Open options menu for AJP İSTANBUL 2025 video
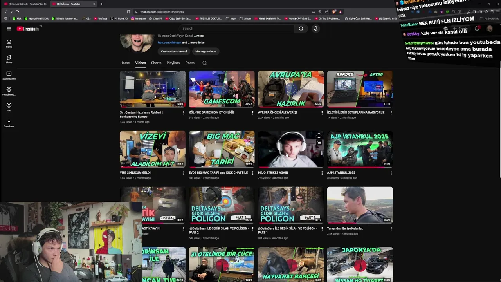 click(391, 173)
